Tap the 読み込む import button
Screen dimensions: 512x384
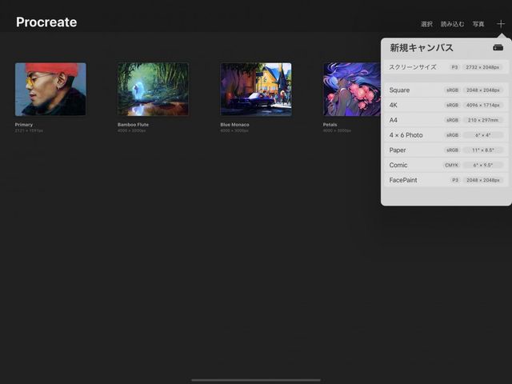(452, 24)
